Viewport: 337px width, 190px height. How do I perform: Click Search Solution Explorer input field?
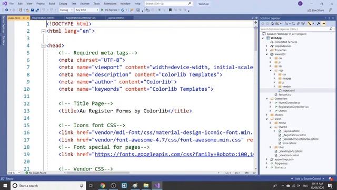point(297,29)
